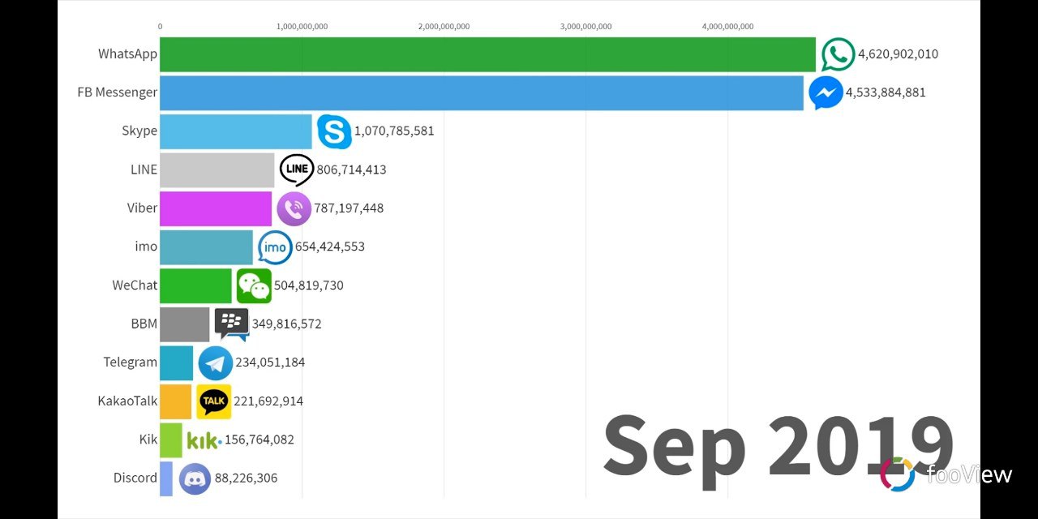Click the Skype axis label
Viewport: 1038px width, 519px height.
click(139, 131)
